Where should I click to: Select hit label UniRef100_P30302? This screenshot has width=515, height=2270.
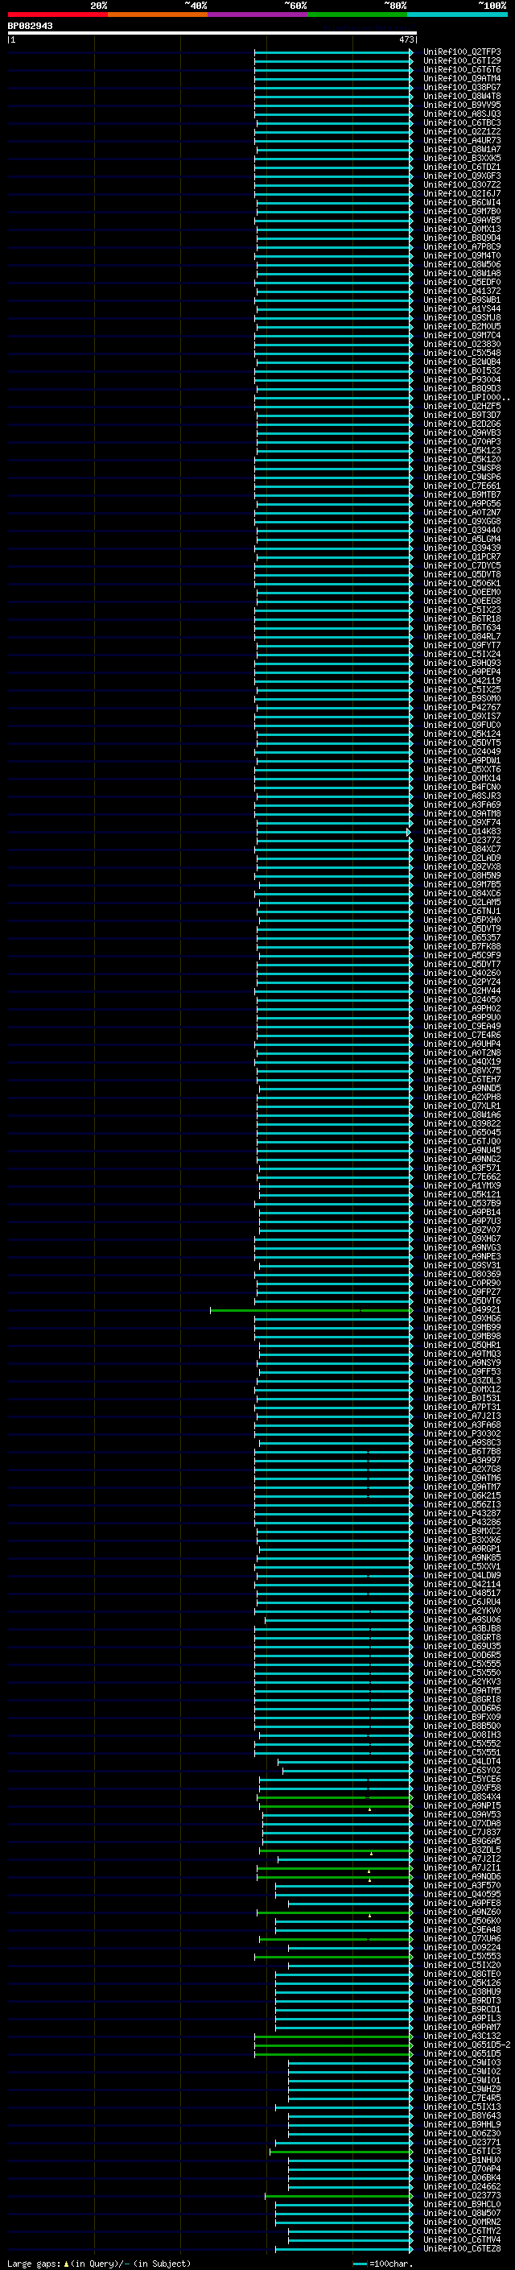point(461,1433)
